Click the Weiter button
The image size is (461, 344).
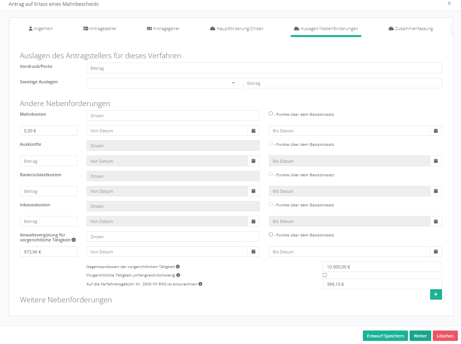tap(420, 336)
